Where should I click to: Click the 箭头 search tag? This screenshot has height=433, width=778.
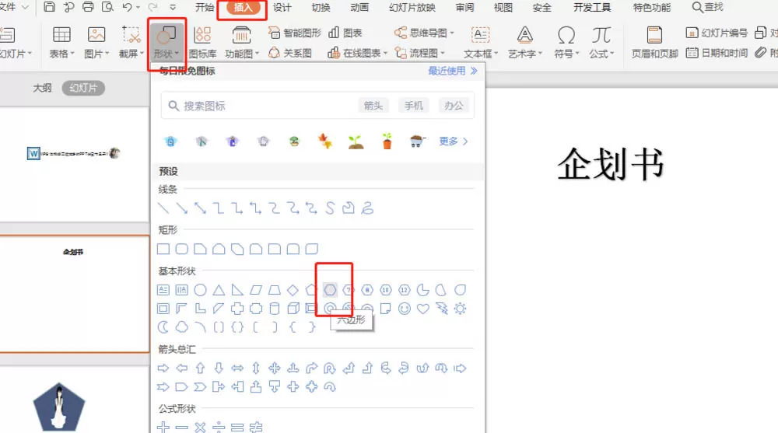click(373, 106)
